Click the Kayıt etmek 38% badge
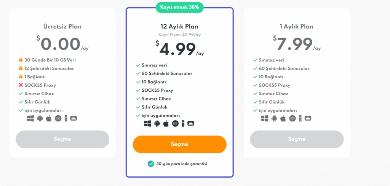Screen dimensions: 390x186 180,7
